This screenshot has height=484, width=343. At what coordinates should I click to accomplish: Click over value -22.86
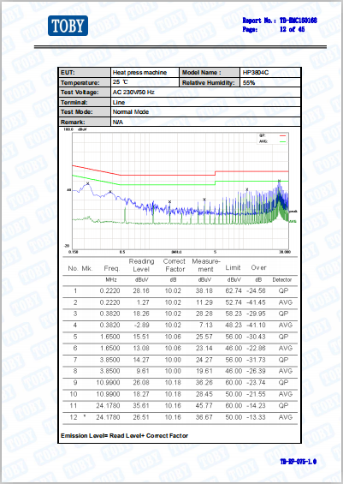(256, 348)
